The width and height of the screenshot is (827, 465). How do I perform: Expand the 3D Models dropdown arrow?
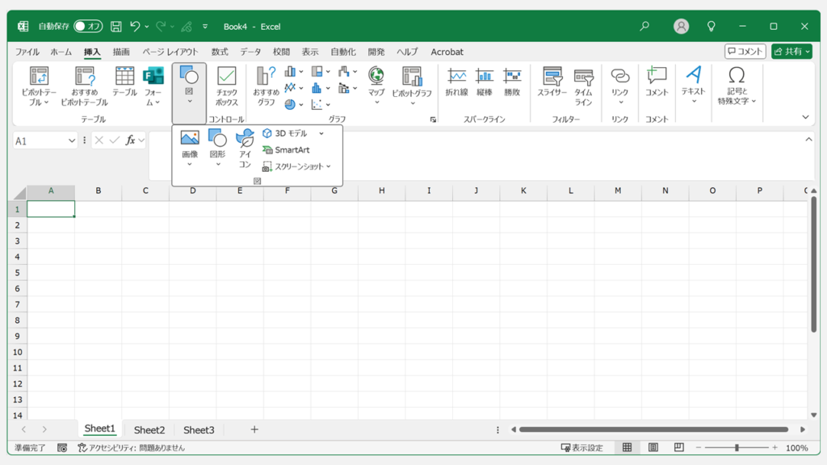point(321,133)
